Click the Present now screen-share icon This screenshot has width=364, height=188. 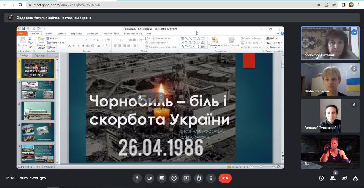click(x=186, y=178)
